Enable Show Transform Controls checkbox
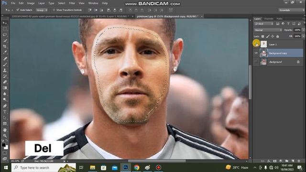The width and height of the screenshot is (306, 172). click(x=54, y=10)
